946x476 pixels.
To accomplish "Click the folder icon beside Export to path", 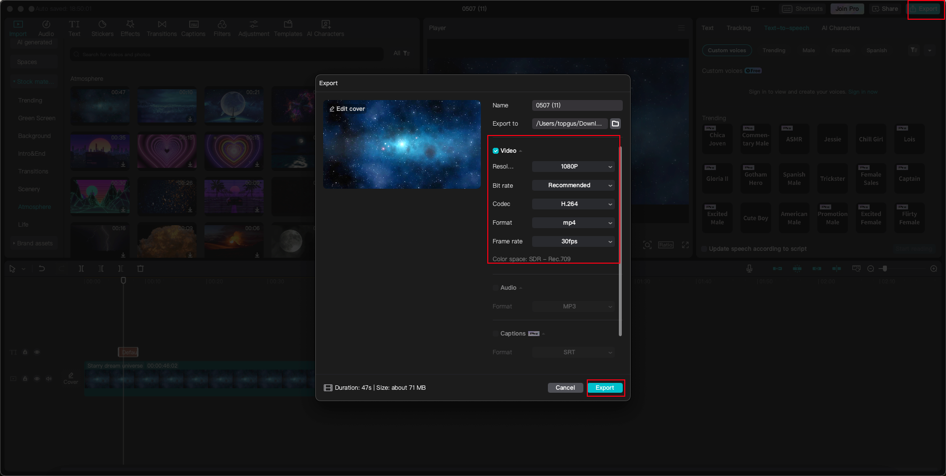I will click(x=615, y=124).
